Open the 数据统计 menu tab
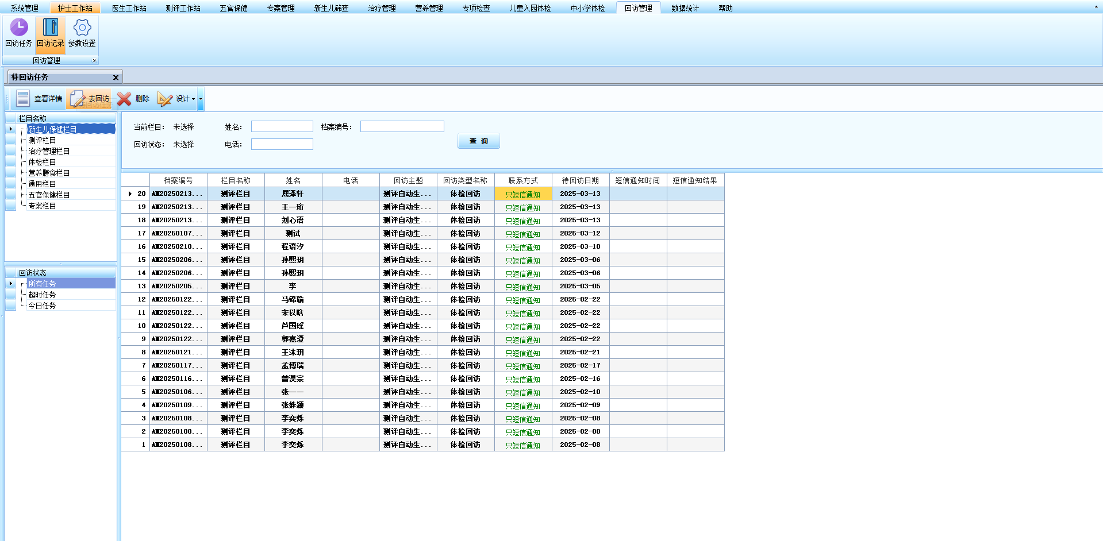1103x541 pixels. [x=686, y=8]
